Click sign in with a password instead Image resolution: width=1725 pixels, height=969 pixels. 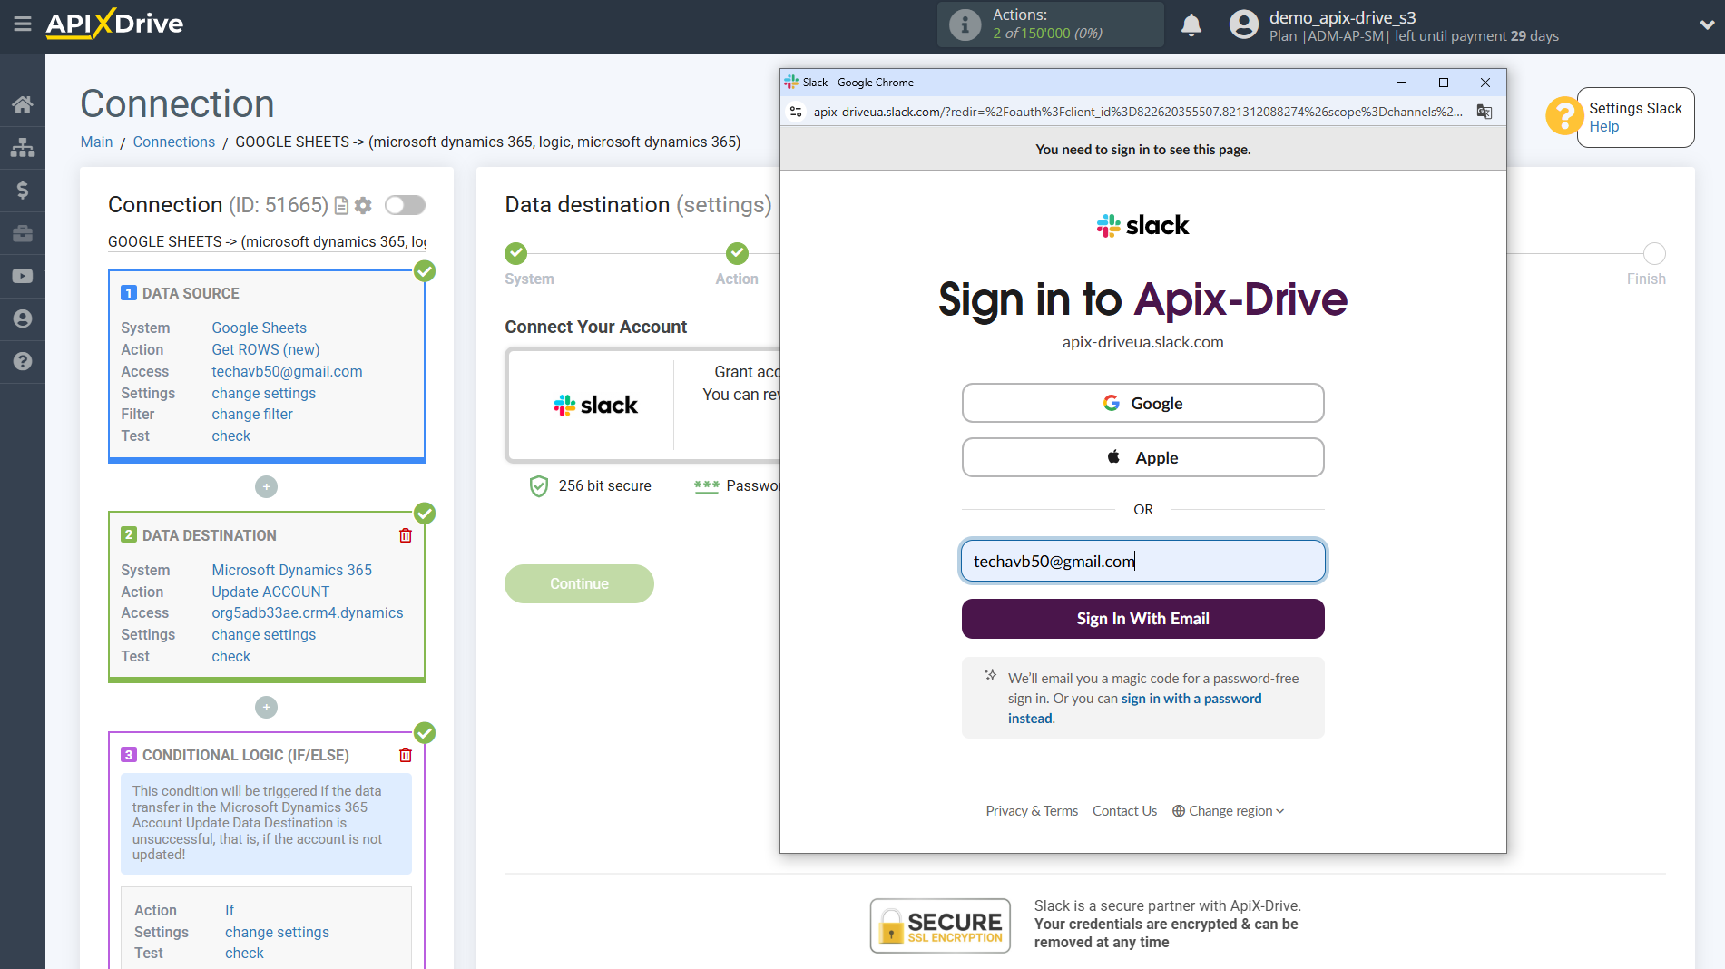tap(1191, 699)
